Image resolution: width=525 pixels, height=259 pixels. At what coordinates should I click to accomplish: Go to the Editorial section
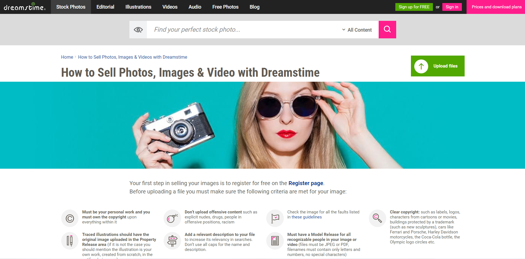105,7
